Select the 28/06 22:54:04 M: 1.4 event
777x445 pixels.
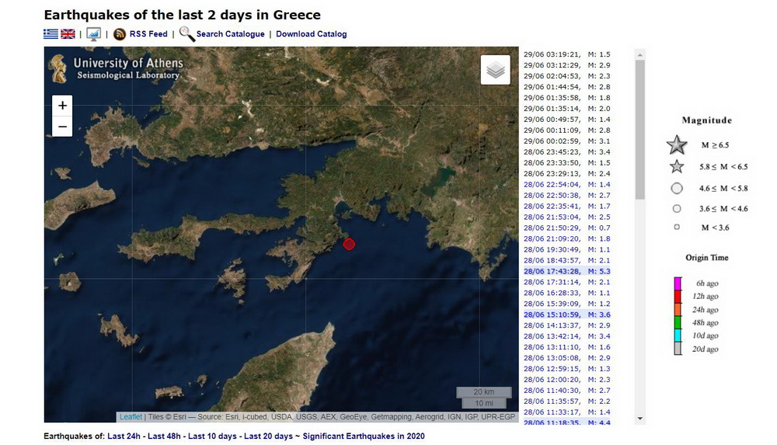point(566,185)
